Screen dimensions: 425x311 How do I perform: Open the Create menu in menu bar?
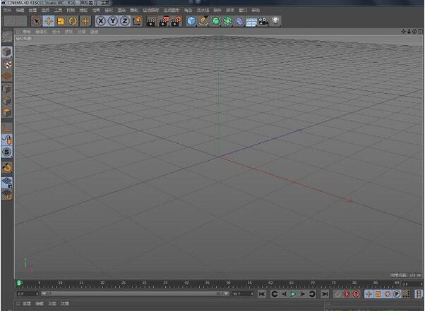32,11
